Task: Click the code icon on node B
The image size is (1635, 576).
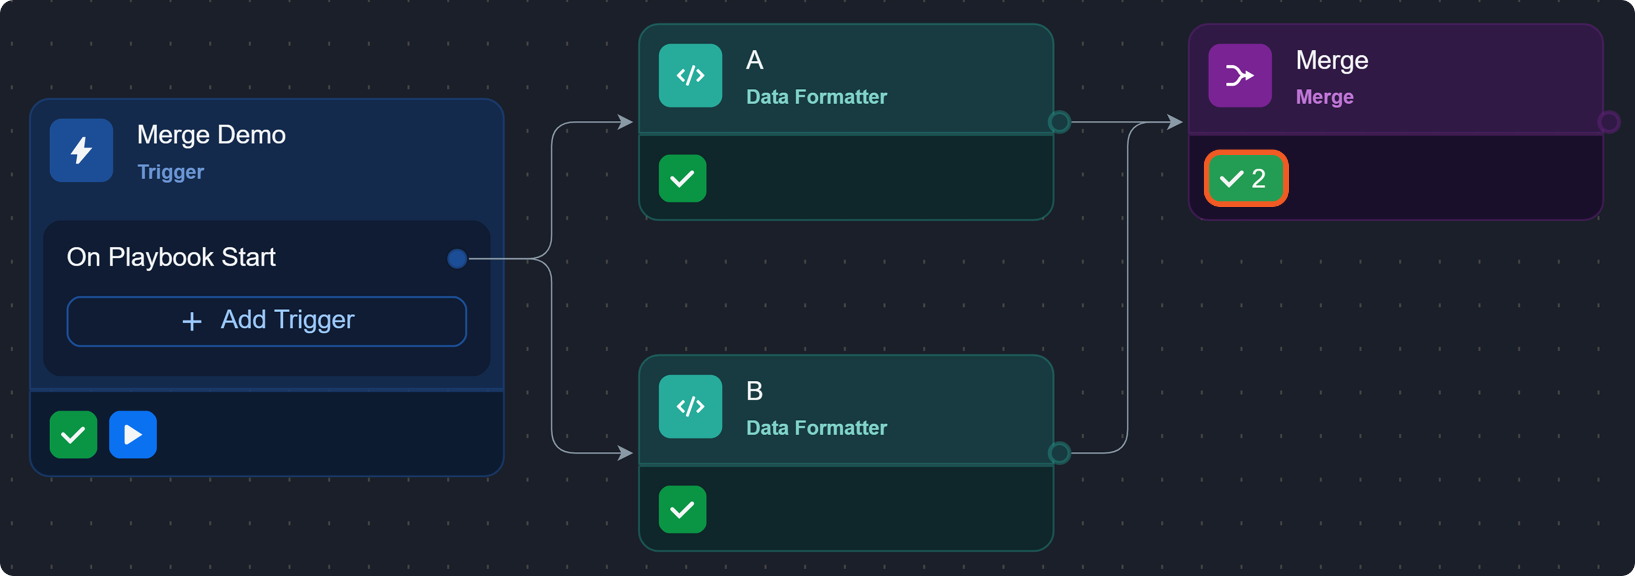Action: pos(690,406)
